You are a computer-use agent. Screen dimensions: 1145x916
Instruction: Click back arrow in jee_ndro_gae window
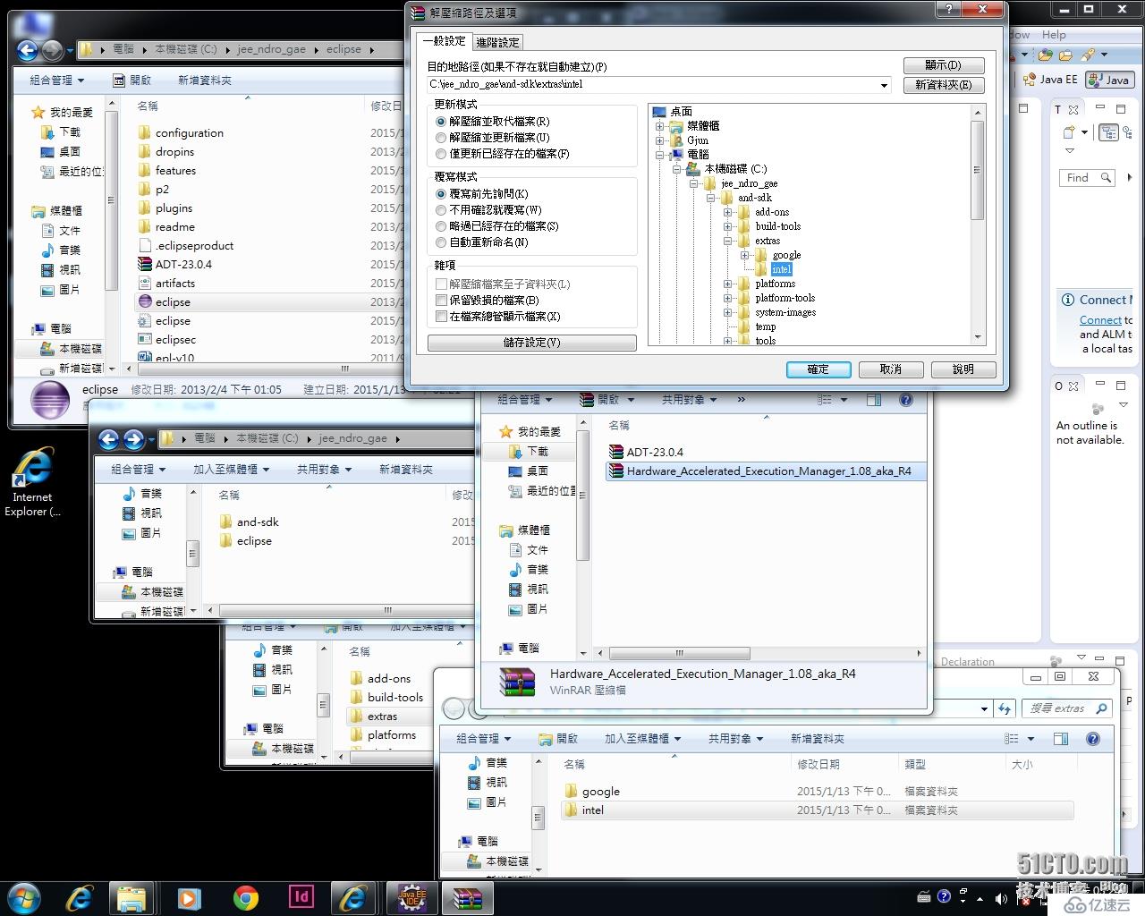[x=109, y=439]
